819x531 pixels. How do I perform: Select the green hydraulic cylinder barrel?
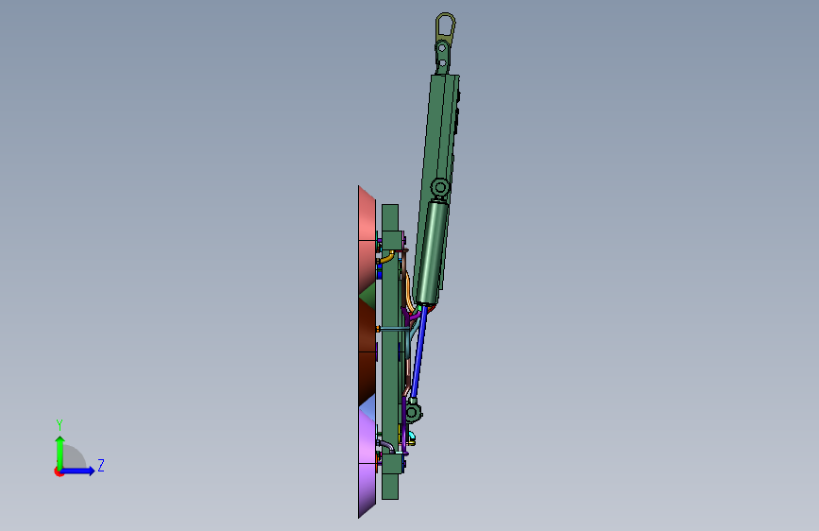click(432, 252)
